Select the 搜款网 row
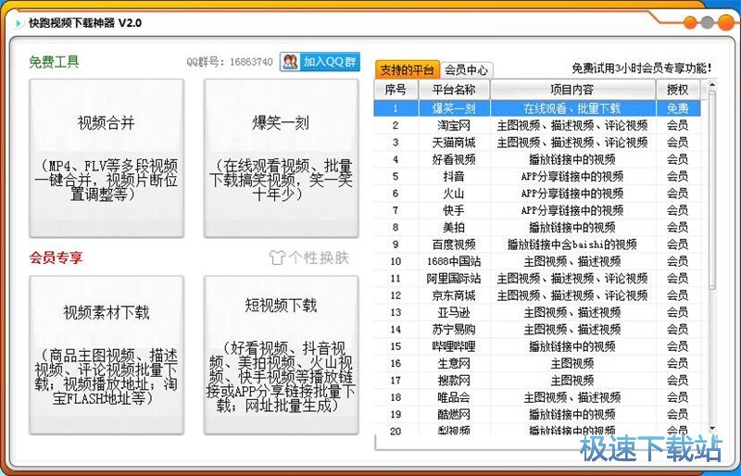The height and width of the screenshot is (476, 741). [x=537, y=381]
